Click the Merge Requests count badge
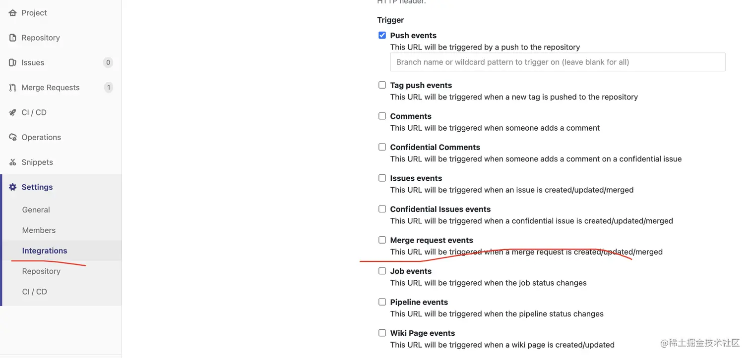750x358 pixels. click(x=109, y=88)
